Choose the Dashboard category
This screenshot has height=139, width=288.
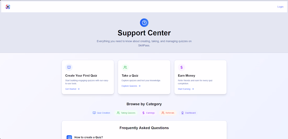[188, 113]
